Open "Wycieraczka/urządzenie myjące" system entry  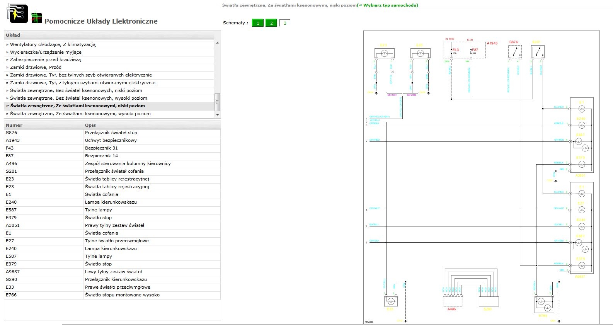tap(46, 52)
